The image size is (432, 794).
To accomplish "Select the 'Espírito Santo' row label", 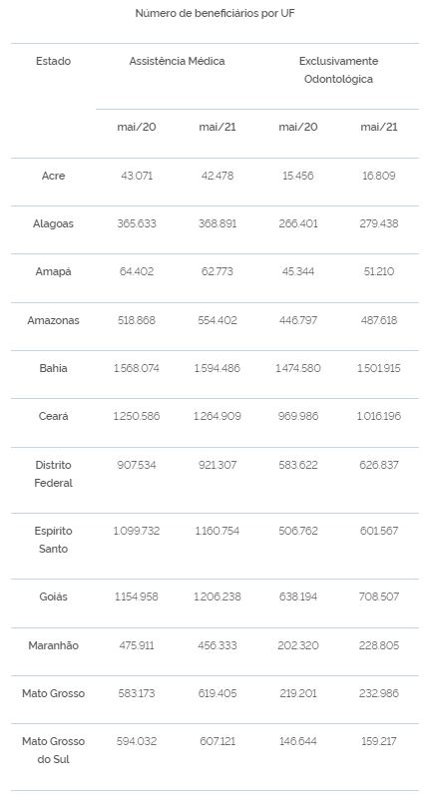I will click(x=53, y=540).
